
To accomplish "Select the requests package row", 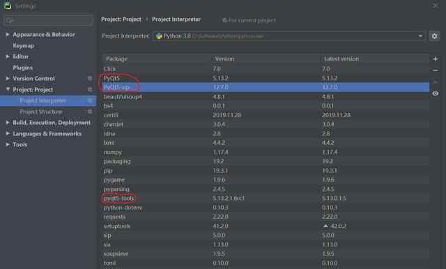I will tap(266, 217).
